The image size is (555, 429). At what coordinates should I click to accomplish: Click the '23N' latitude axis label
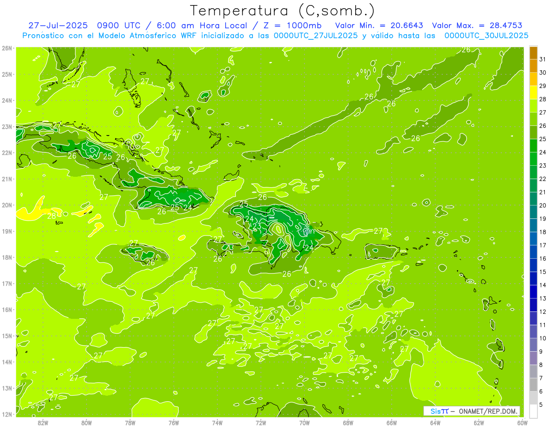click(x=6, y=127)
